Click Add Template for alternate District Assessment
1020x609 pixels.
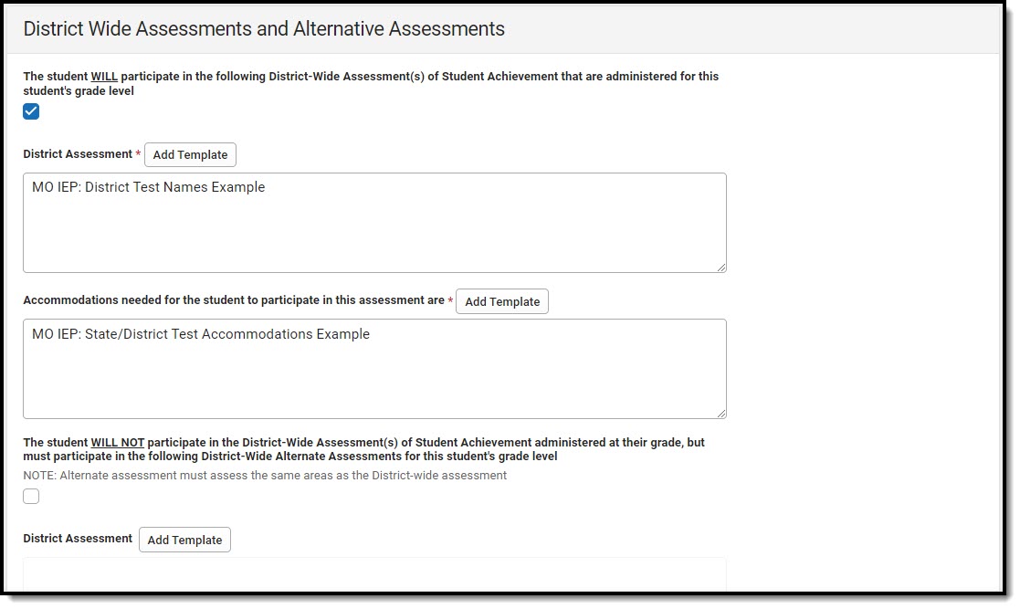click(x=184, y=540)
